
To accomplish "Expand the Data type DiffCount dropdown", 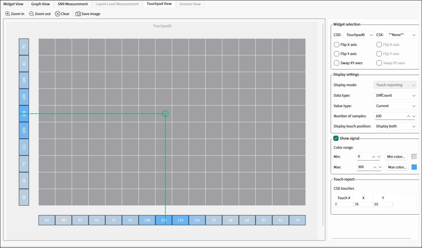I will pos(395,95).
